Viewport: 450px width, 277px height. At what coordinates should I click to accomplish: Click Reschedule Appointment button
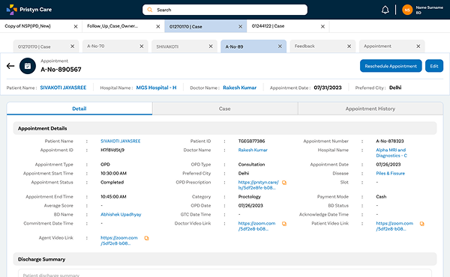point(391,66)
